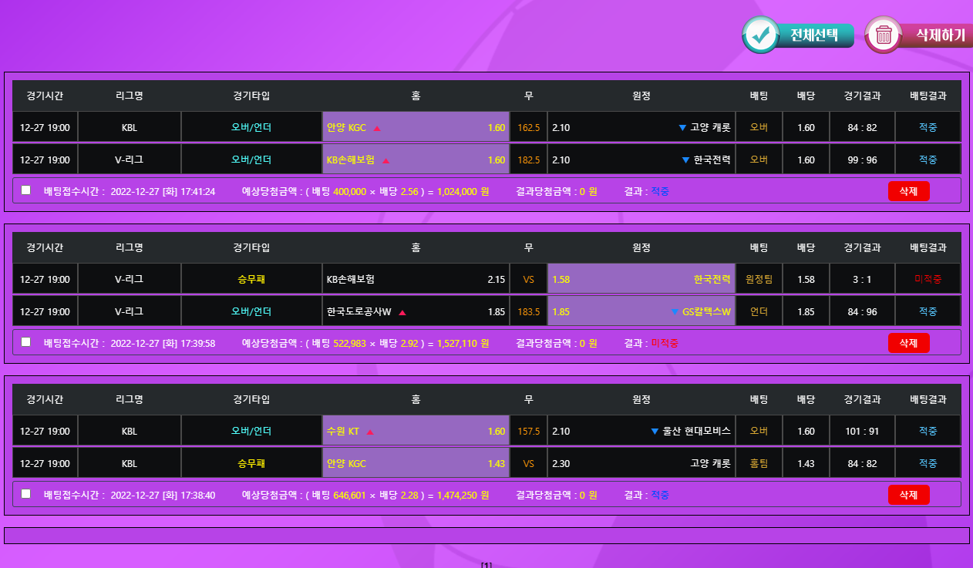The width and height of the screenshot is (973, 568).
Task: Go to page 1 in pagination
Action: click(x=486, y=565)
